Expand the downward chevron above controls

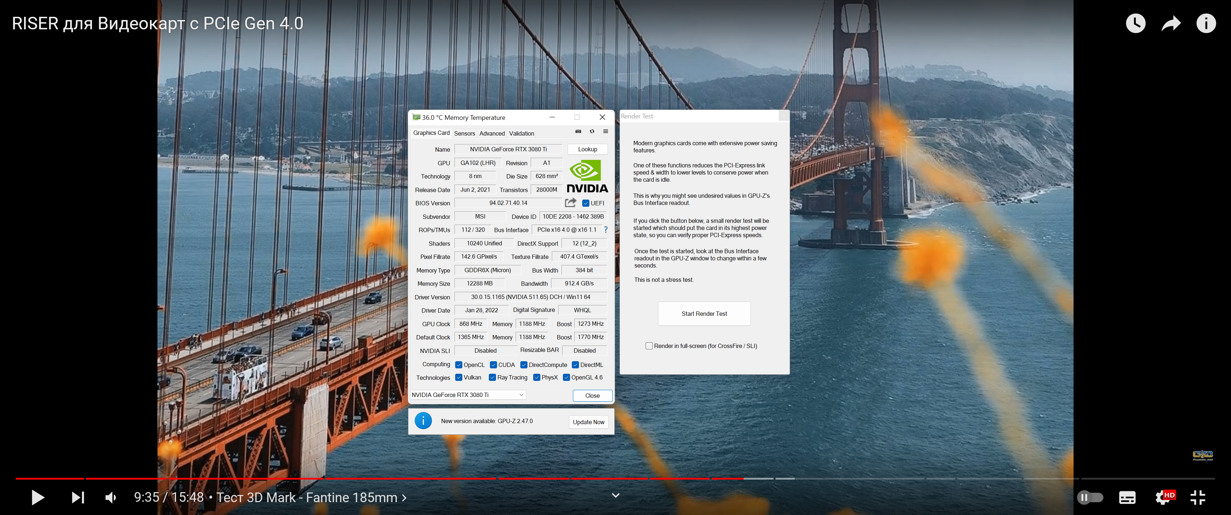click(x=615, y=495)
